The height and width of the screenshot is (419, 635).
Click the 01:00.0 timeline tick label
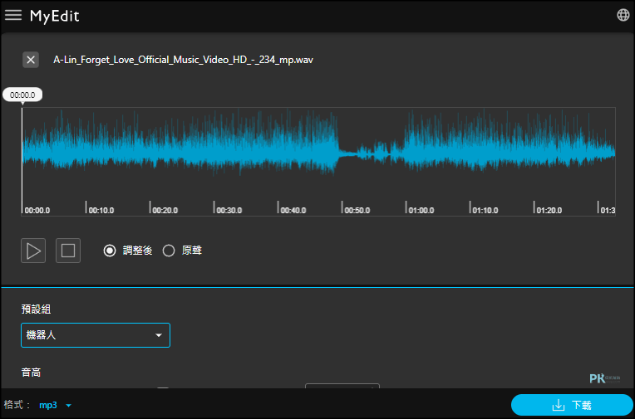point(421,210)
